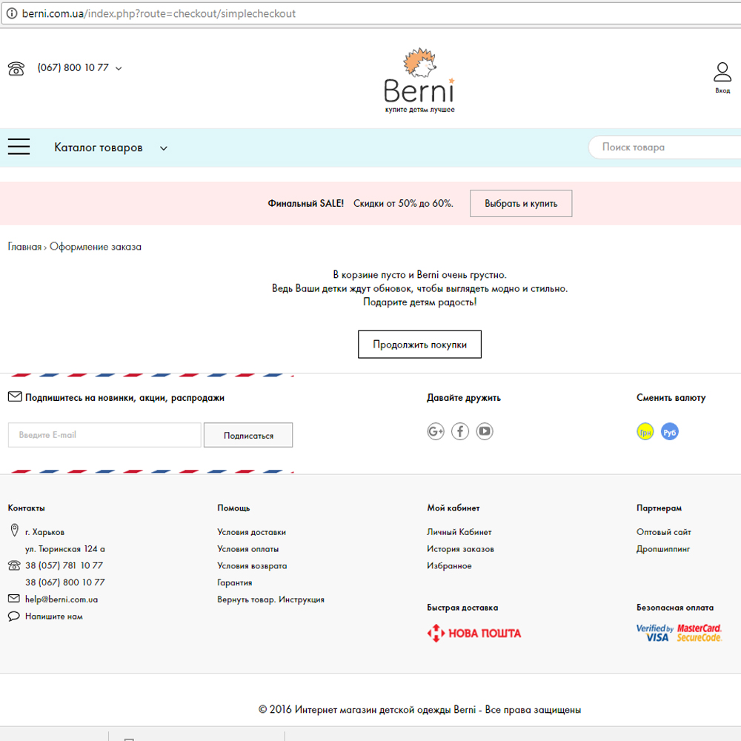This screenshot has height=741, width=741.
Task: Open the Facebook social icon
Action: click(460, 431)
